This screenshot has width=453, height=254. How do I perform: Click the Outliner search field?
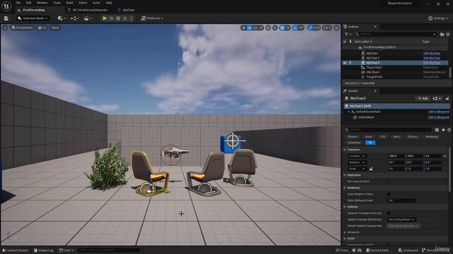tap(396, 35)
